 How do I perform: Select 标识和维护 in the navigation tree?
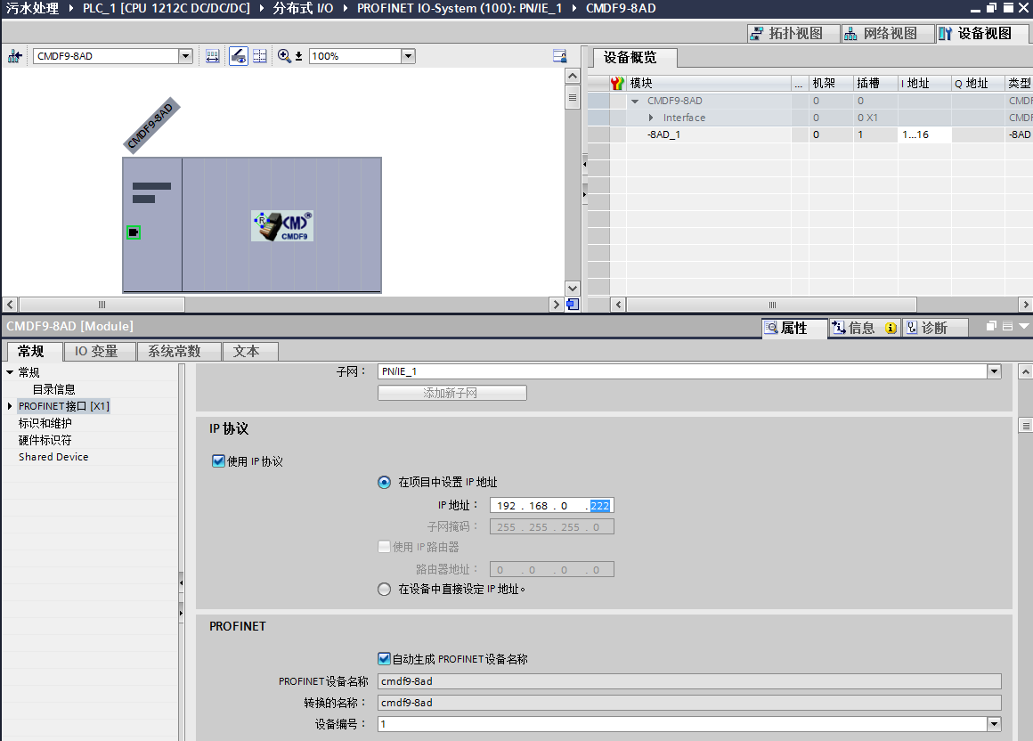coord(45,423)
